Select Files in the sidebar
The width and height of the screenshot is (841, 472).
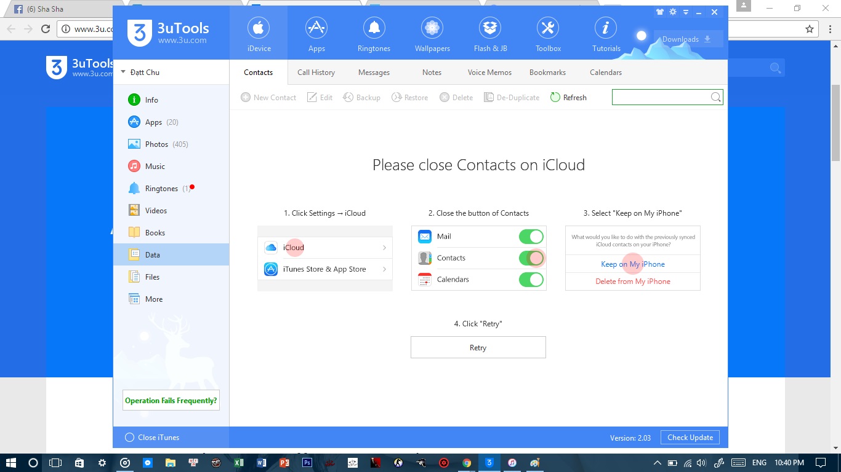171,277
